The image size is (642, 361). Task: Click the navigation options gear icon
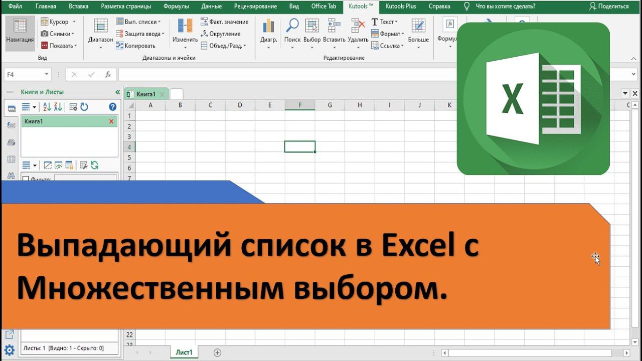pos(9,350)
